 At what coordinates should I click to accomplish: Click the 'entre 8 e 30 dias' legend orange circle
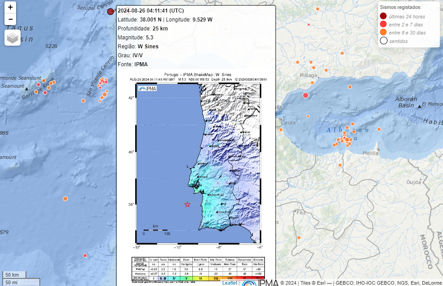[383, 32]
